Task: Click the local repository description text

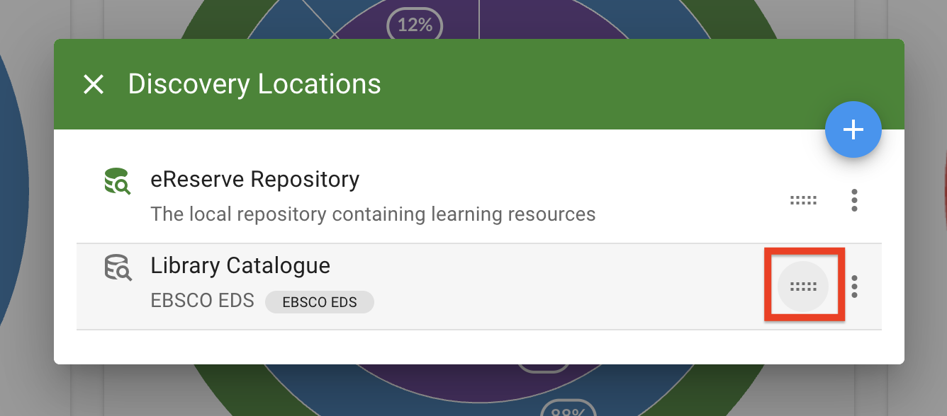Action: click(x=373, y=214)
